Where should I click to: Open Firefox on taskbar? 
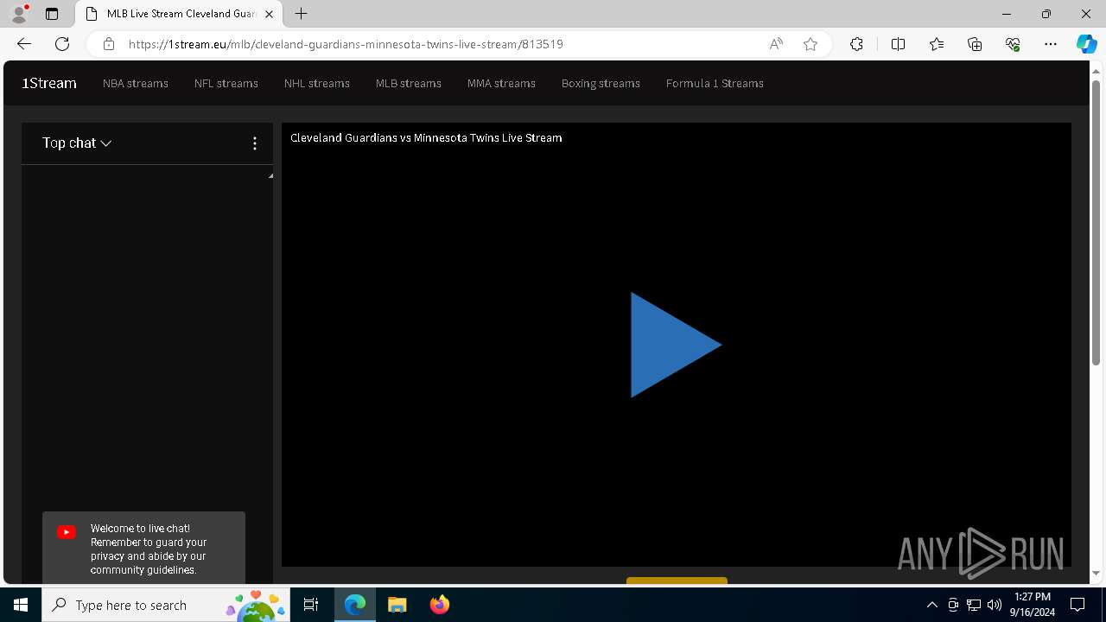(439, 605)
